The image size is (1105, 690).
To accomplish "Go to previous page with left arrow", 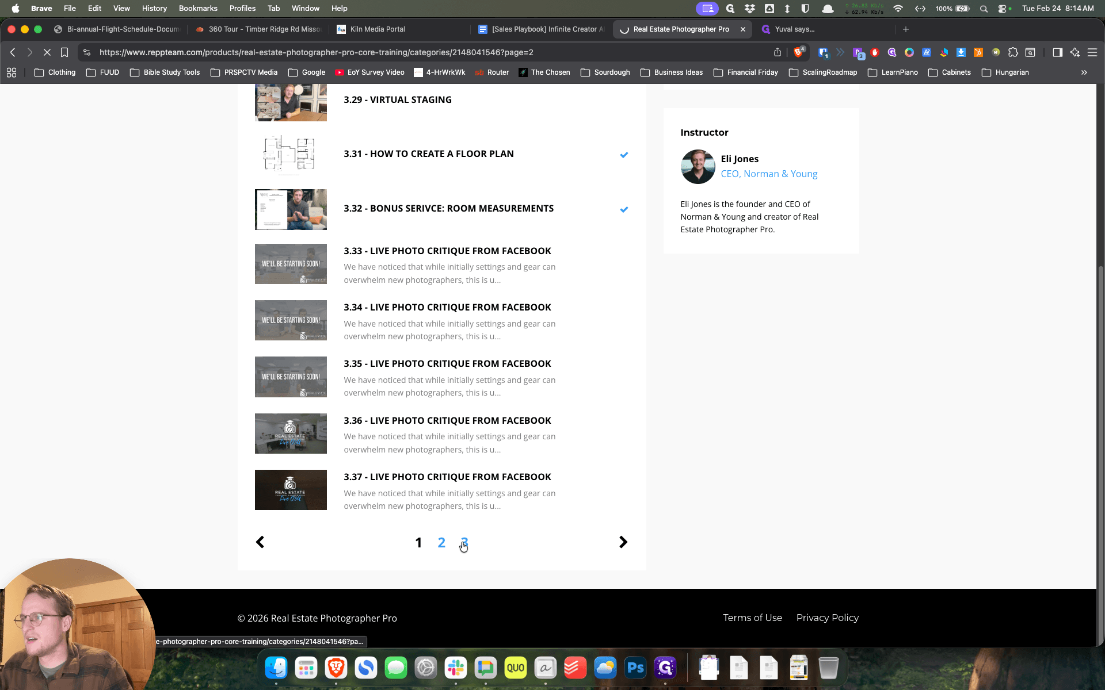I will click(260, 542).
